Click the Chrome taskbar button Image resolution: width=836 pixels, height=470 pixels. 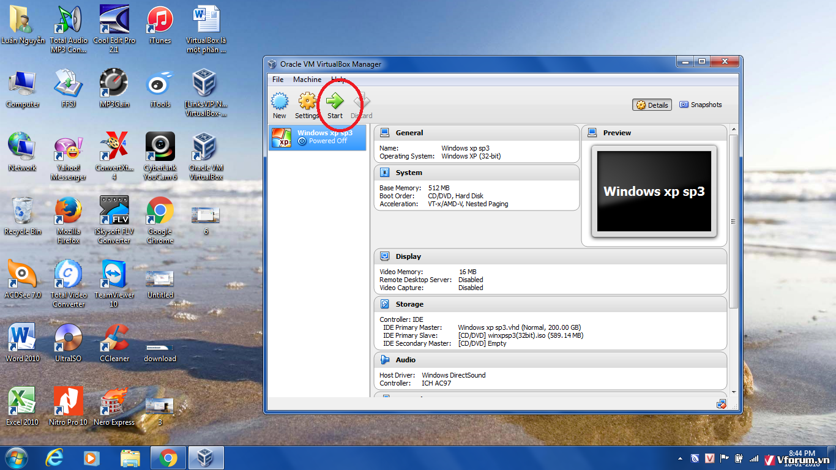(168, 458)
